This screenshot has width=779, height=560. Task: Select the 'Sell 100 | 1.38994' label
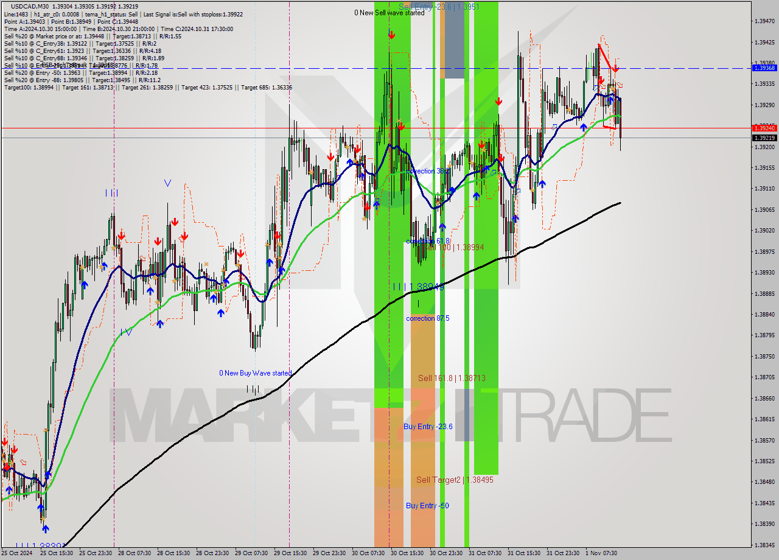click(x=453, y=248)
